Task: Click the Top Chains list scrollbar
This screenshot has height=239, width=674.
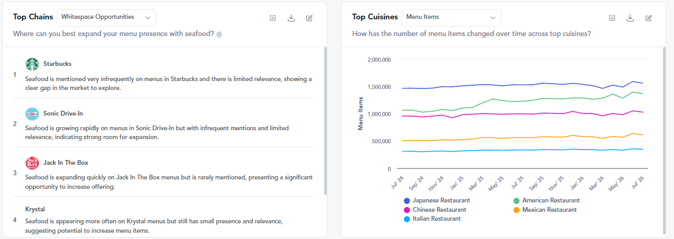Action: point(325,120)
